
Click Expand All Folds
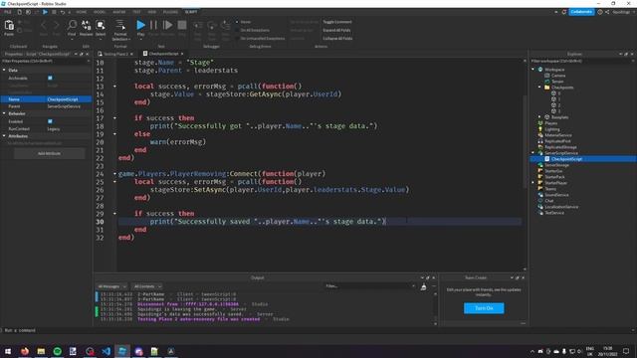[x=336, y=30]
